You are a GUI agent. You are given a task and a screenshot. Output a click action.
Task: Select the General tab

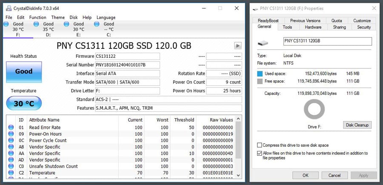tap(265, 27)
